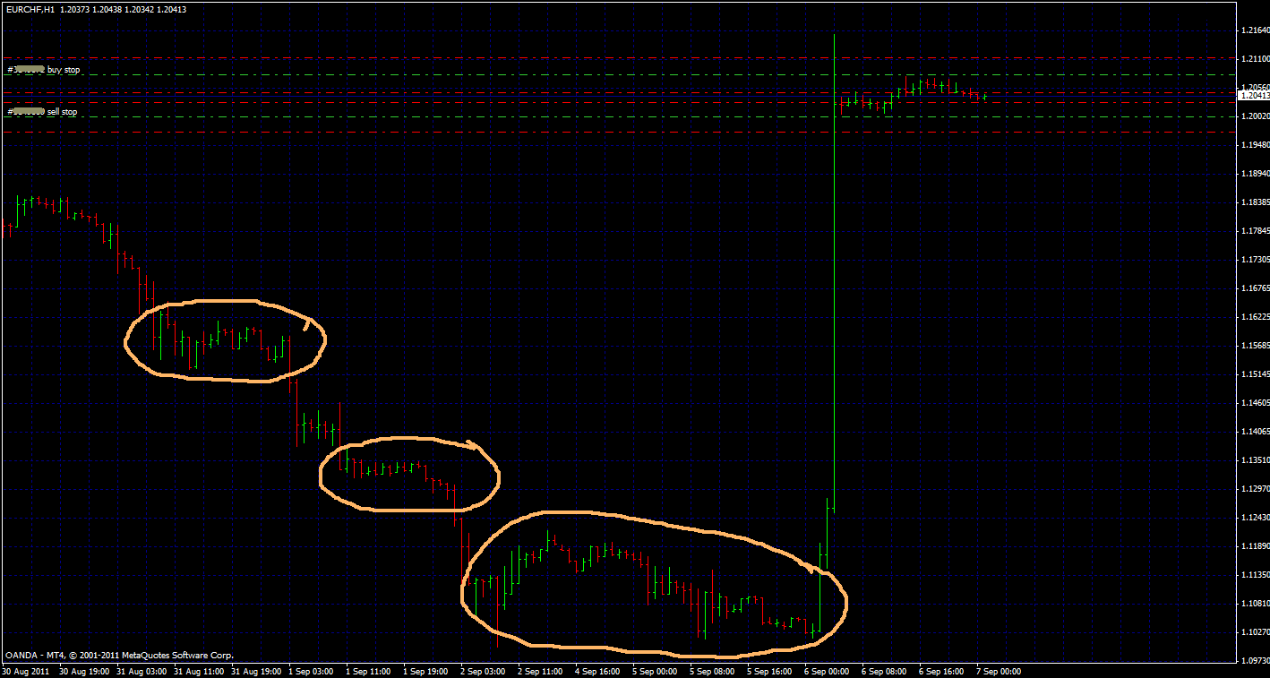1270x678 pixels.
Task: Click the 4 Sep 16:00 time label
Action: tap(598, 671)
